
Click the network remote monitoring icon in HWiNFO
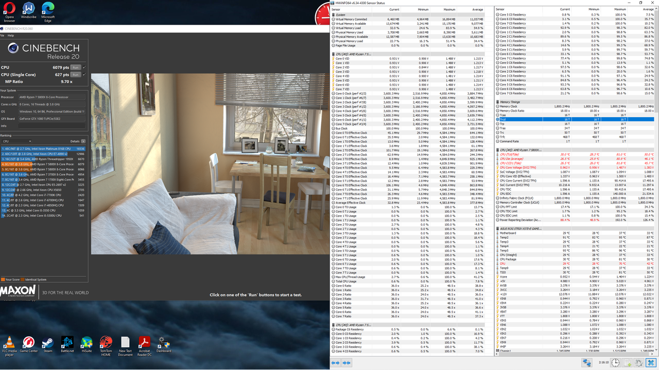coord(587,363)
